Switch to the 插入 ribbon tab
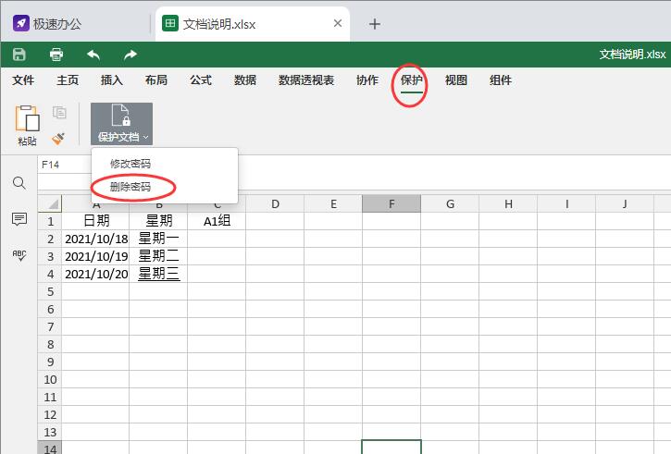The height and width of the screenshot is (454, 671). (112, 80)
